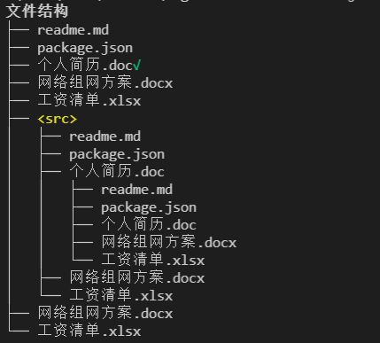
Task: Select the deepest-nested 个人简历.doc entry
Action: (149, 224)
